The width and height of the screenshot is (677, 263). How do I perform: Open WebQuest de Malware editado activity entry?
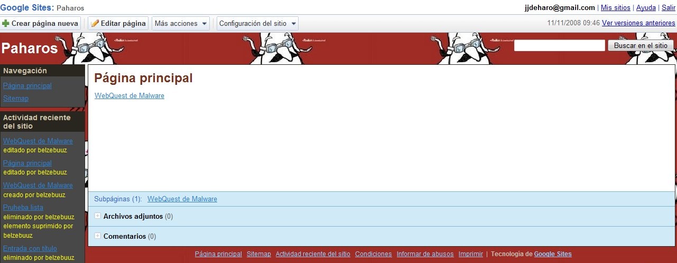point(38,141)
